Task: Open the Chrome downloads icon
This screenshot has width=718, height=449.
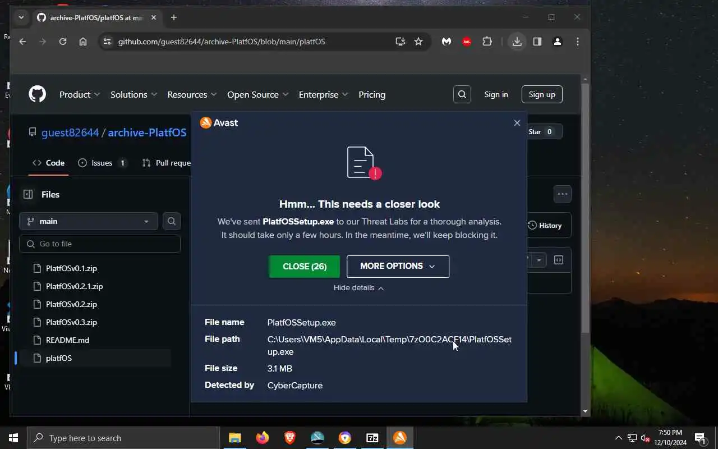Action: [x=517, y=42]
